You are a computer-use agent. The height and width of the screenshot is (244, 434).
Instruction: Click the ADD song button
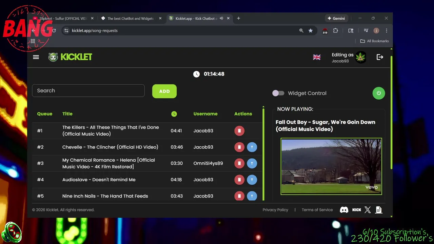(x=164, y=91)
